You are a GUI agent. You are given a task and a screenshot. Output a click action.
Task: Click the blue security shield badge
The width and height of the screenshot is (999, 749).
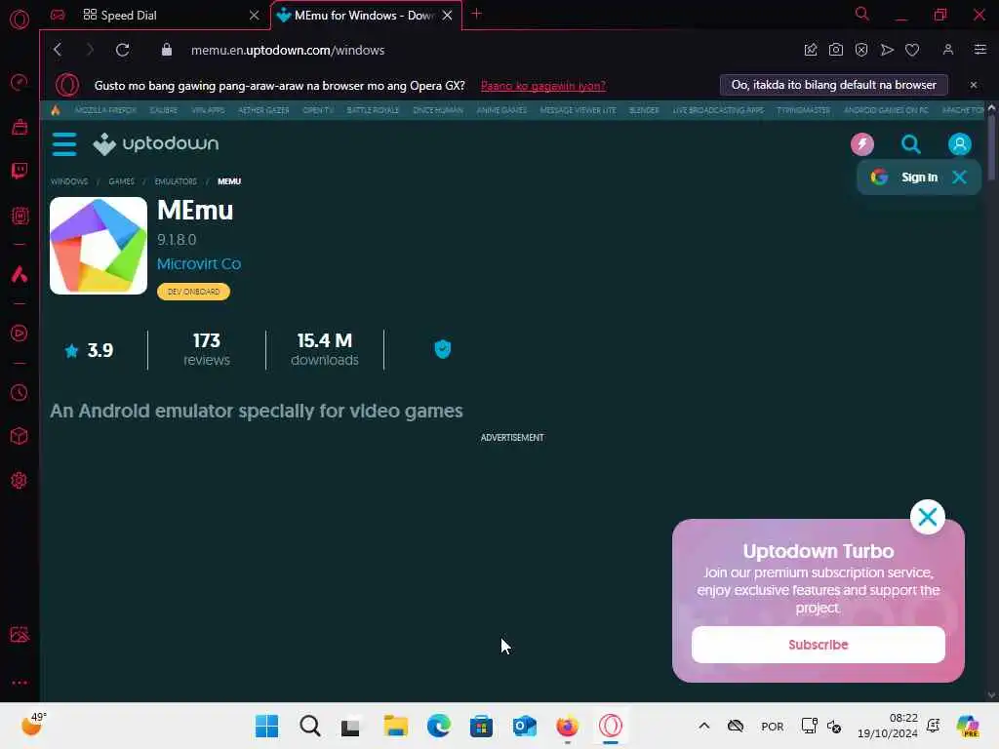point(443,349)
